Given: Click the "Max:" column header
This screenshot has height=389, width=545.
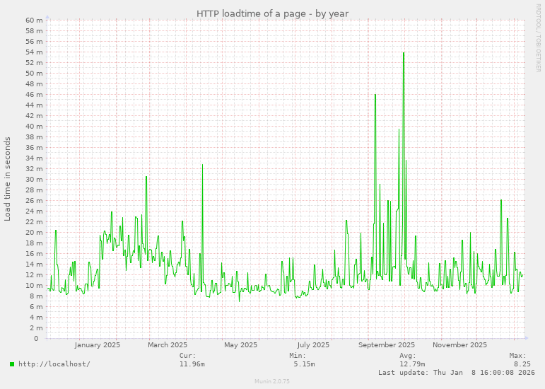Looking at the screenshot, I should pos(518,356).
